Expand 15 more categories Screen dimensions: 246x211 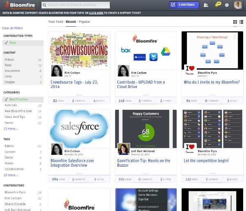[x=11, y=129]
